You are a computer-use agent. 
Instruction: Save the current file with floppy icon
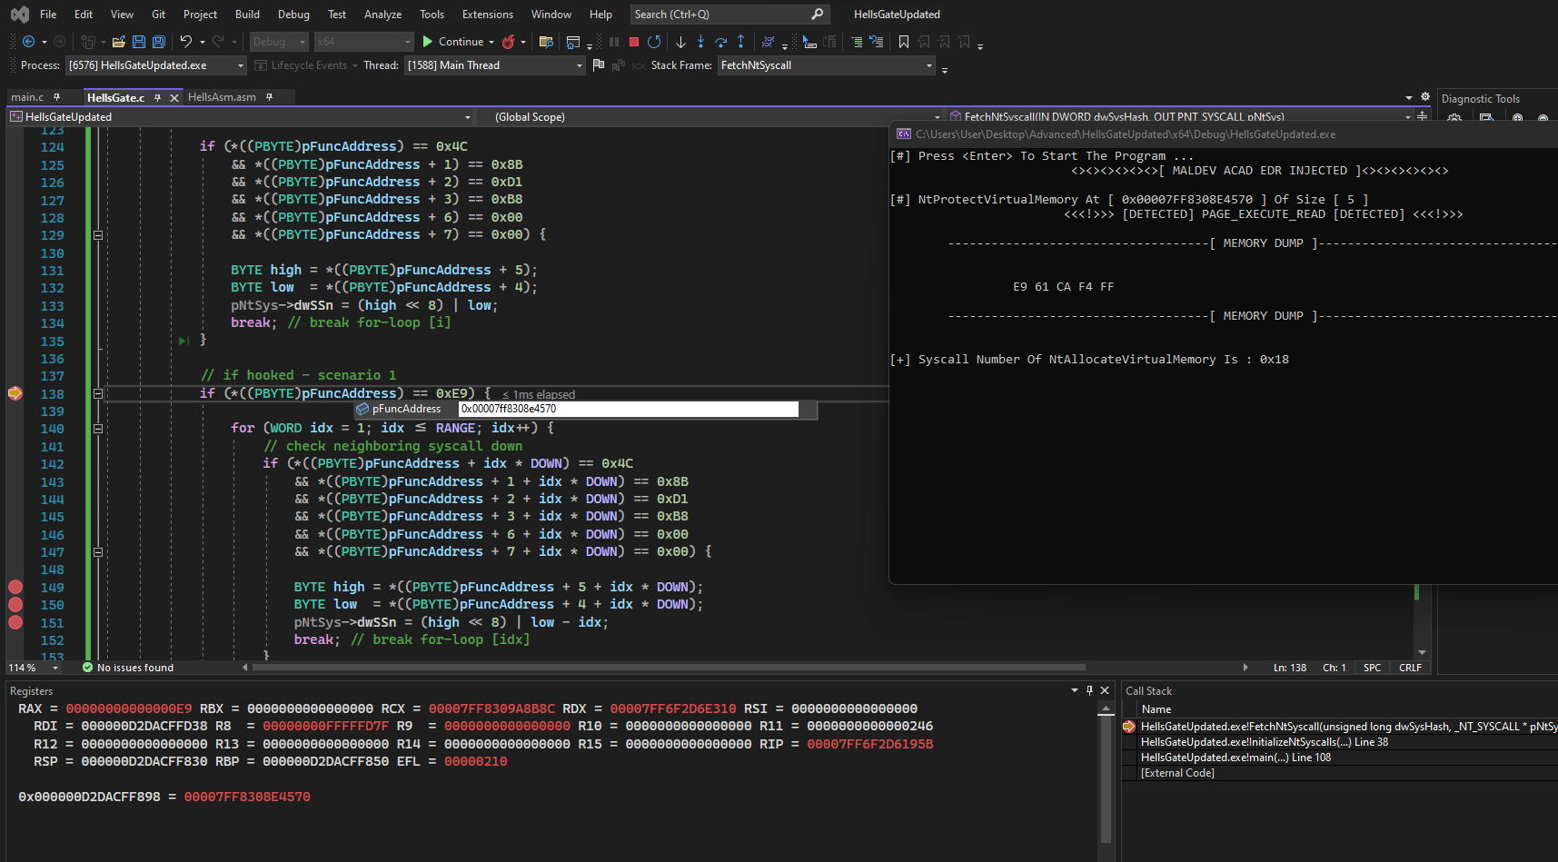[x=139, y=42]
